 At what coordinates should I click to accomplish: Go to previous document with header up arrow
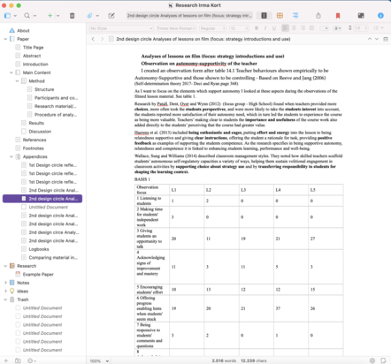(x=370, y=39)
